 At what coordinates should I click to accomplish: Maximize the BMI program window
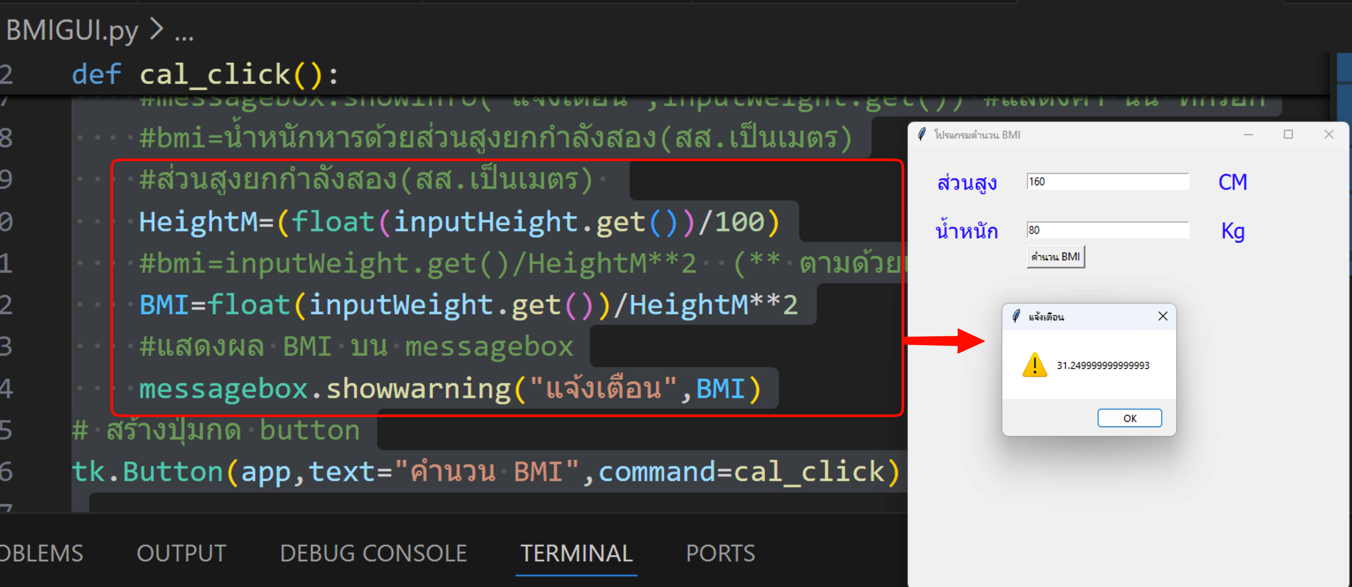(x=1288, y=134)
